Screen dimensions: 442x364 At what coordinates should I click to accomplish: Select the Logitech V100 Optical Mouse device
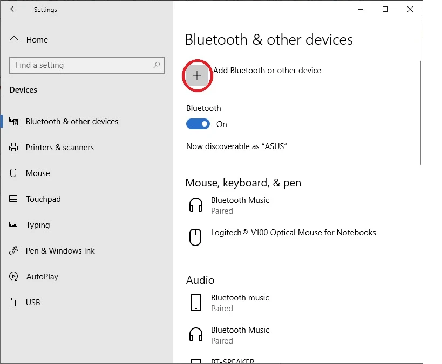tap(293, 233)
